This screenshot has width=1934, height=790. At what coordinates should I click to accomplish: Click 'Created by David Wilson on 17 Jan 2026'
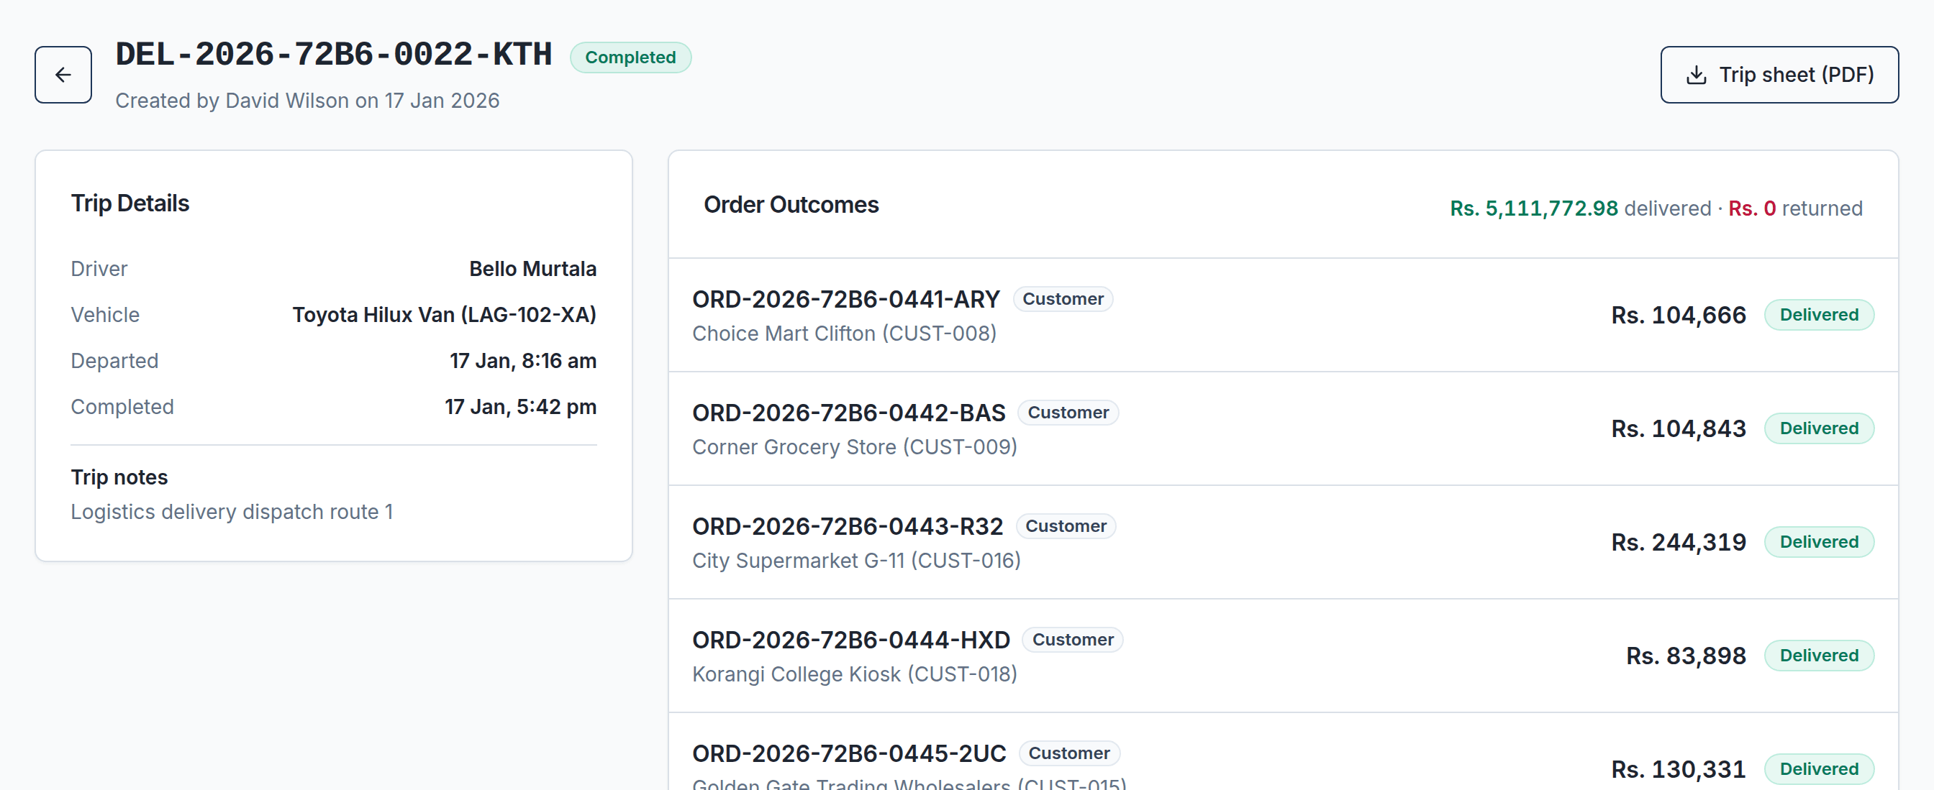pos(307,101)
